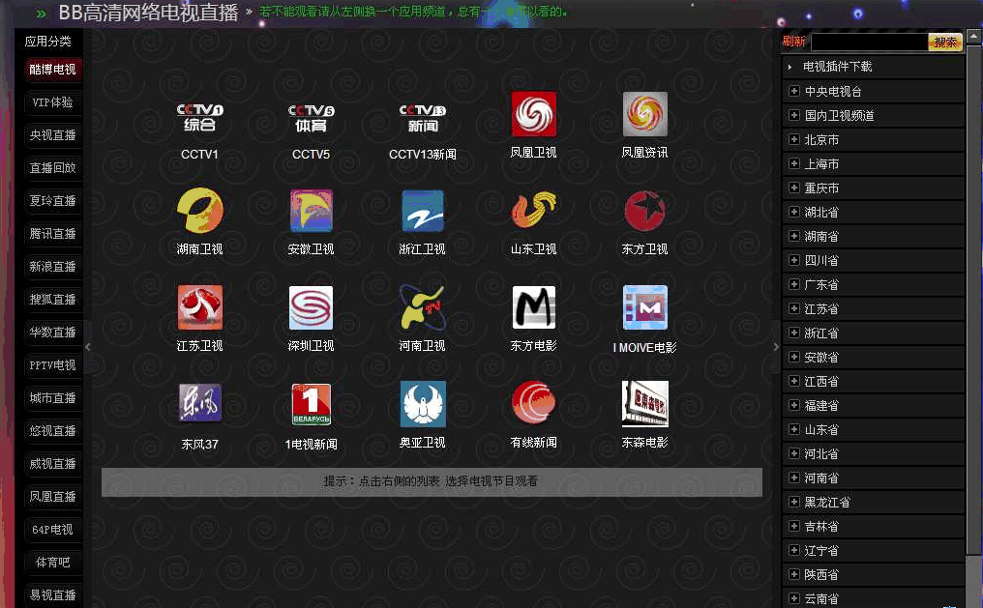Play 凤凰卫视 channel
Viewport: 983px width, 608px height.
[x=533, y=113]
